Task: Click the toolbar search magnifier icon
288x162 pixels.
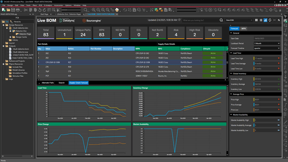Action: pos(85,10)
